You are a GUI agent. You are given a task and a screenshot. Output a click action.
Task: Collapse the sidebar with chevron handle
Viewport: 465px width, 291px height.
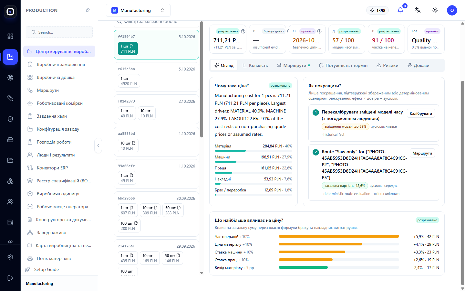(98, 145)
